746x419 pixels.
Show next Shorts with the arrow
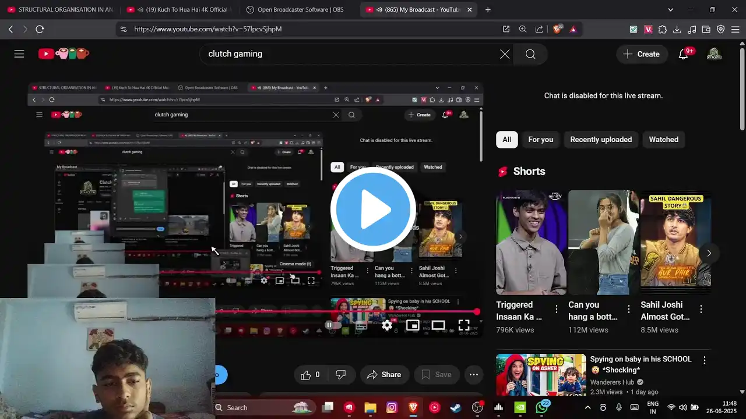pyautogui.click(x=709, y=253)
